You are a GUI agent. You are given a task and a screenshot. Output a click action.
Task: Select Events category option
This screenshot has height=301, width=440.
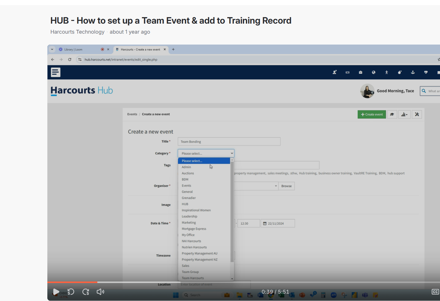tap(204, 186)
